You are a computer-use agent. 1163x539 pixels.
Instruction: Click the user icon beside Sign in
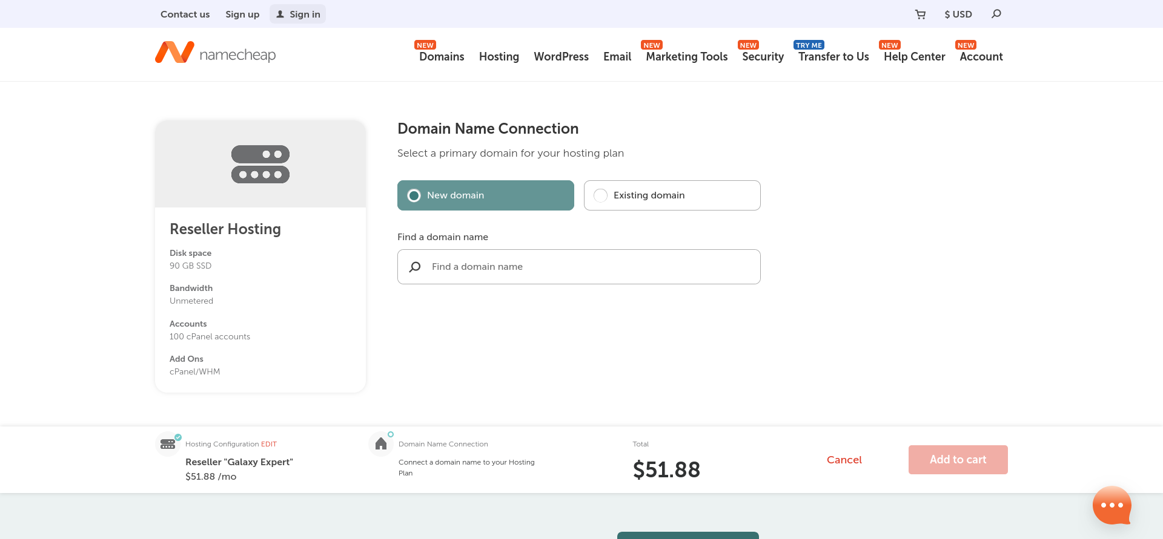click(x=280, y=14)
